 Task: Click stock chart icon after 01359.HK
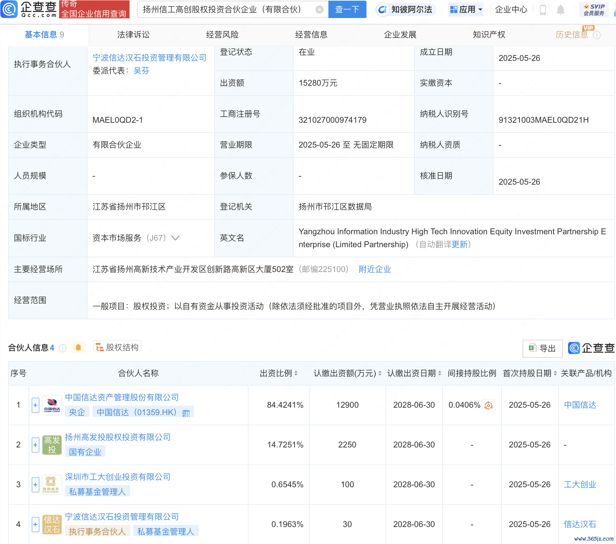point(186,413)
